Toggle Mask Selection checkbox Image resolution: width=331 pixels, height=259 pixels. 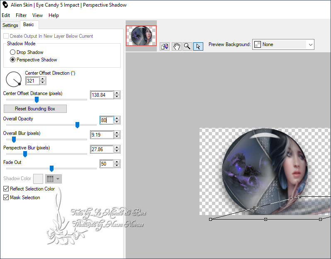(x=6, y=197)
